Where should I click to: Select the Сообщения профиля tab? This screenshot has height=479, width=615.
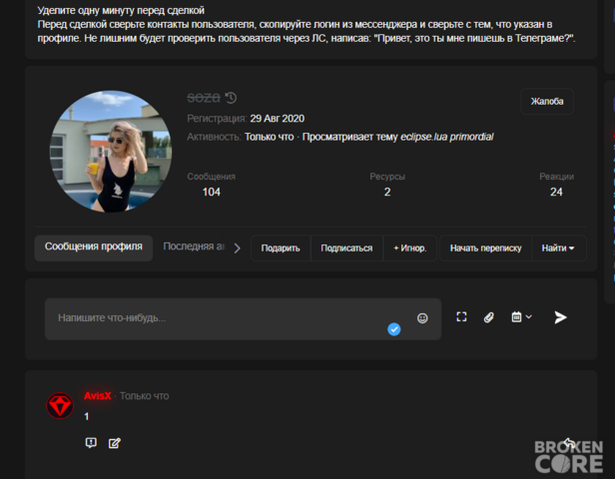pos(94,246)
